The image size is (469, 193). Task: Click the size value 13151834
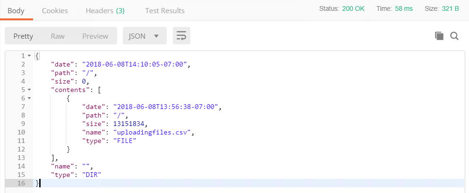click(129, 123)
